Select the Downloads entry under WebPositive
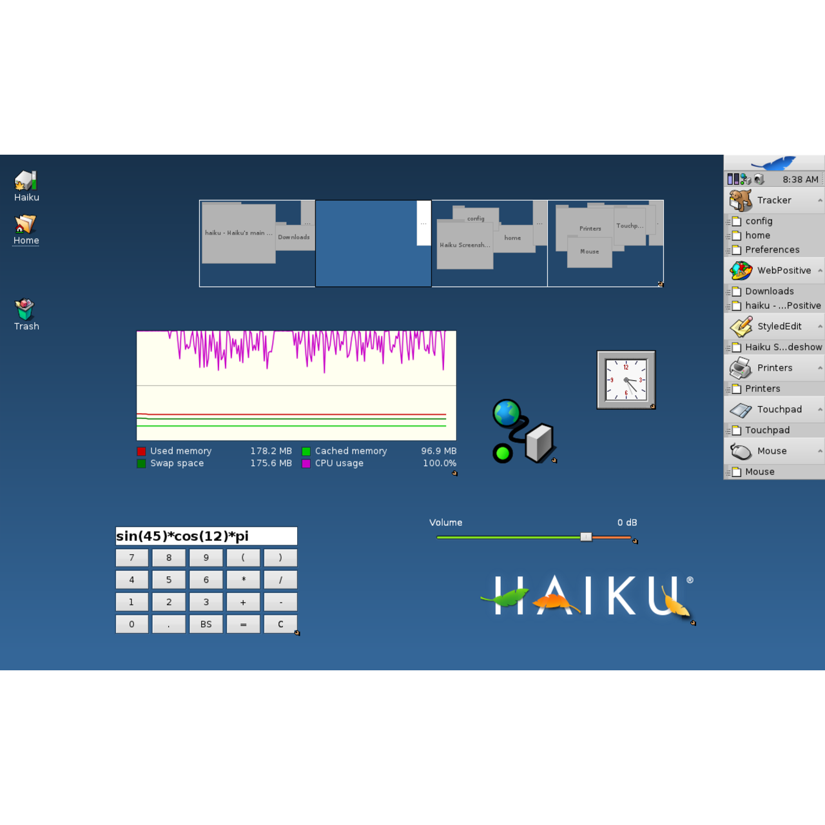The image size is (825, 825). pos(770,291)
